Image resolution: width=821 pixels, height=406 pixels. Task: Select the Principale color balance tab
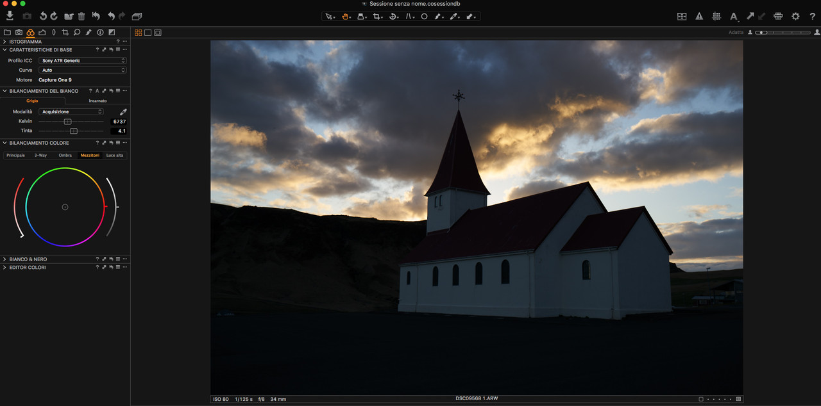[15, 155]
